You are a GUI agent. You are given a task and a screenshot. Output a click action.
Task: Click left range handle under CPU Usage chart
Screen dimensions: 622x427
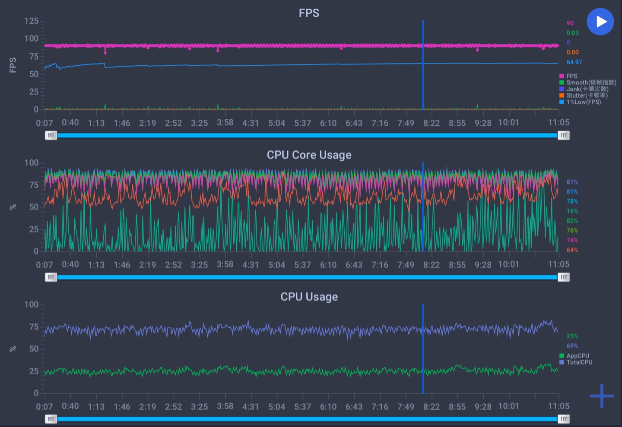click(51, 419)
